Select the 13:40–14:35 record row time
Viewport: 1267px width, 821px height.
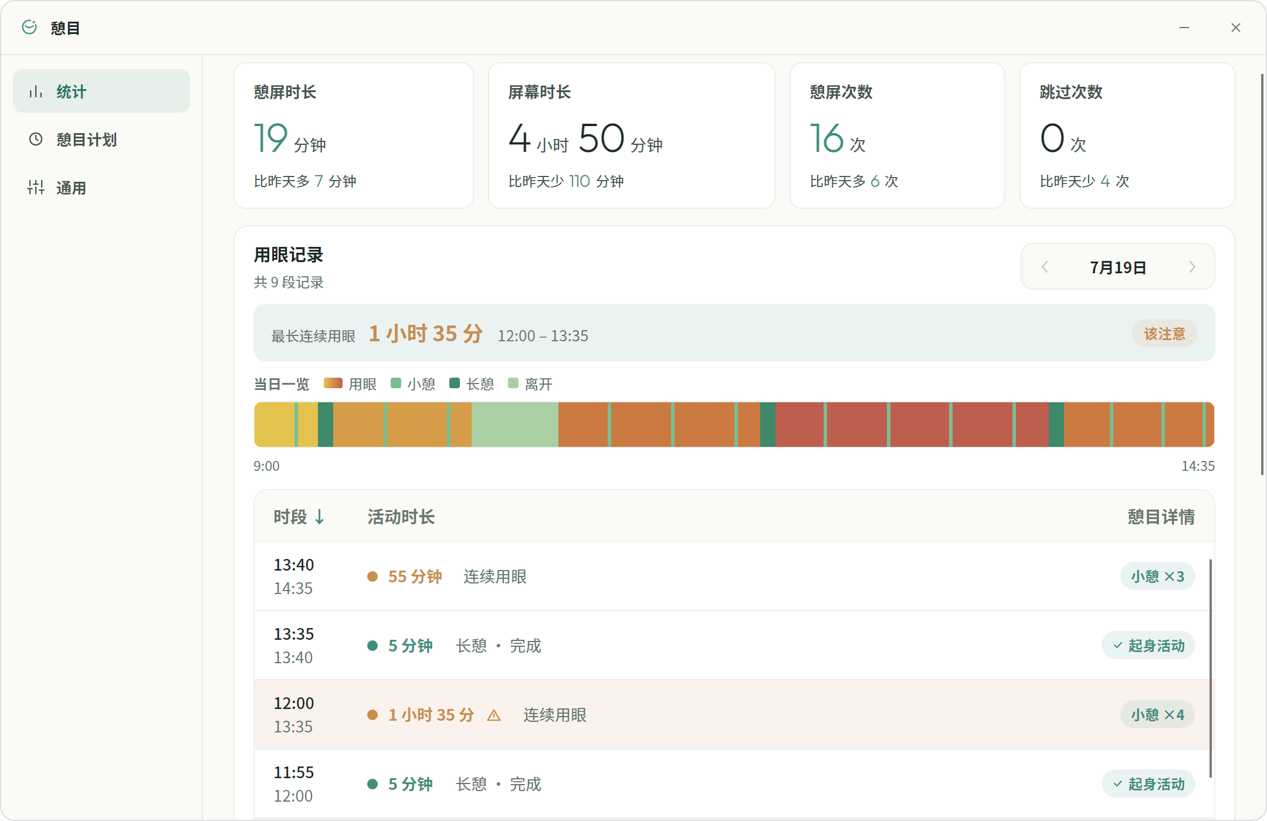coord(294,576)
